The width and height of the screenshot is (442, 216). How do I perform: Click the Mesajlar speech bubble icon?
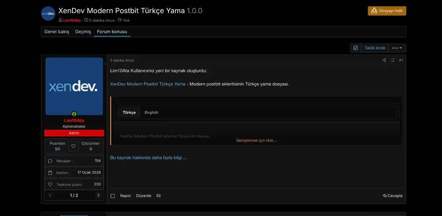pyautogui.click(x=50, y=161)
